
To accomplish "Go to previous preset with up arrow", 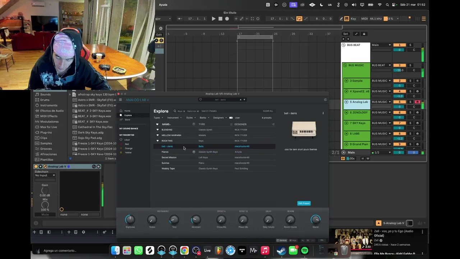I will pos(240,100).
